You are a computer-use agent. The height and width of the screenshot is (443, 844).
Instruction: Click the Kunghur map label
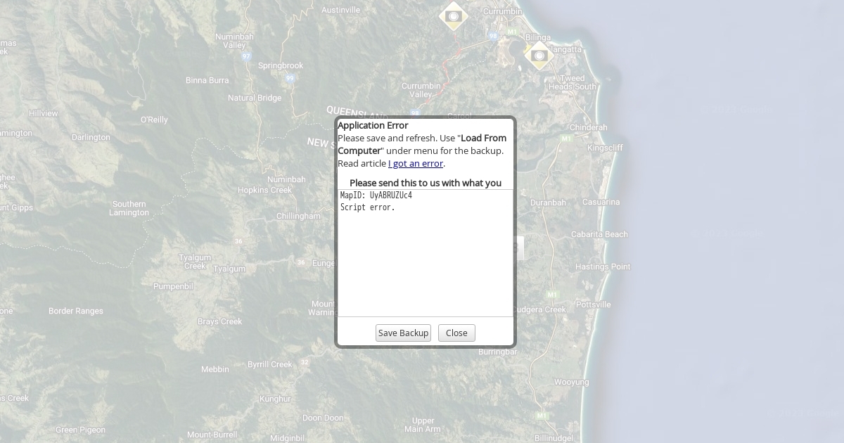pos(275,399)
